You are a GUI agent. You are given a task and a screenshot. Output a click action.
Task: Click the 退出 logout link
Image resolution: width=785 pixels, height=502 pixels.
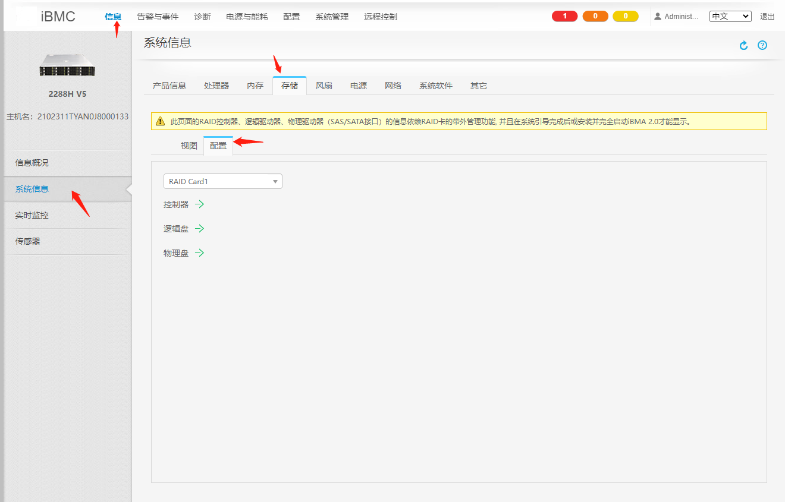coord(767,17)
